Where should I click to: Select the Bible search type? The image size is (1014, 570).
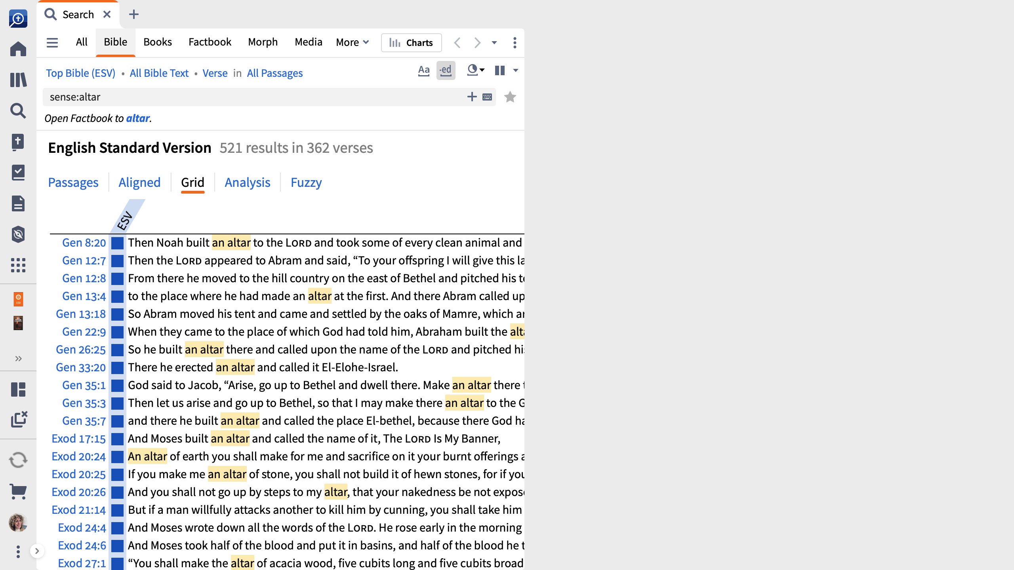(x=116, y=42)
